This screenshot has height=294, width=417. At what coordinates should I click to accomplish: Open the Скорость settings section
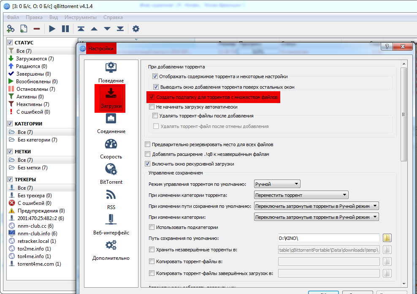point(111,149)
